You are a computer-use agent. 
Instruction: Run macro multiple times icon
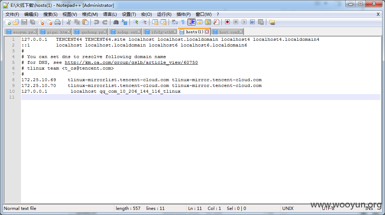tap(253, 22)
